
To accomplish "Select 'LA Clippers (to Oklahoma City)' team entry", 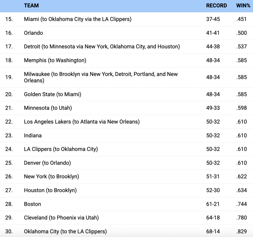I will coord(61,149).
